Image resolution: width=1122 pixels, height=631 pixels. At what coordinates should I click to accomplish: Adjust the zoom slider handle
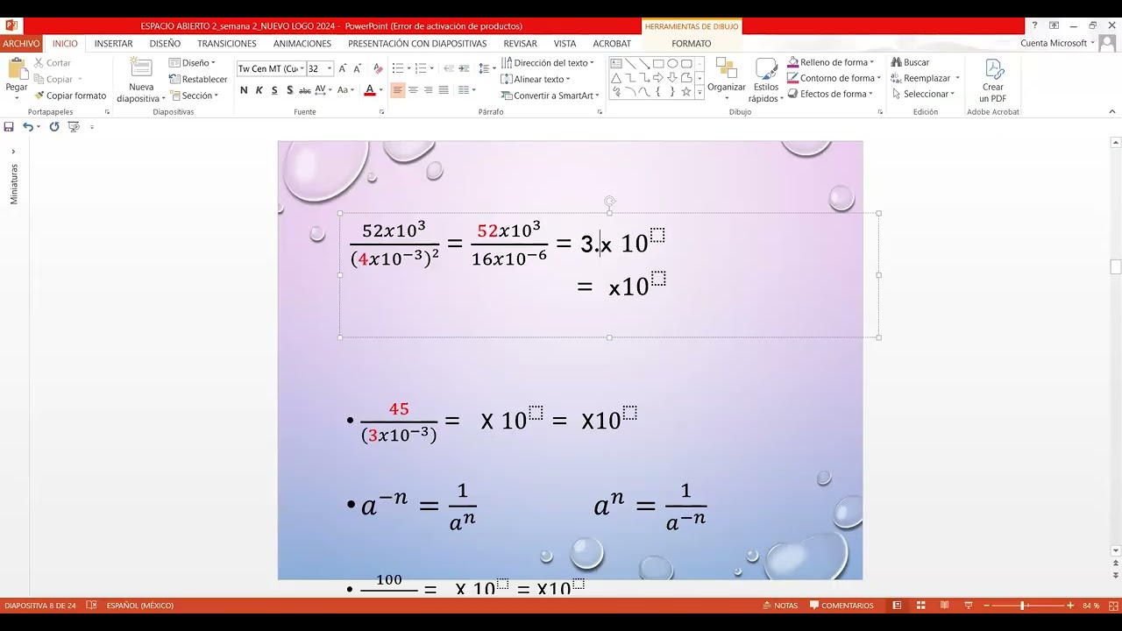coord(1022,606)
